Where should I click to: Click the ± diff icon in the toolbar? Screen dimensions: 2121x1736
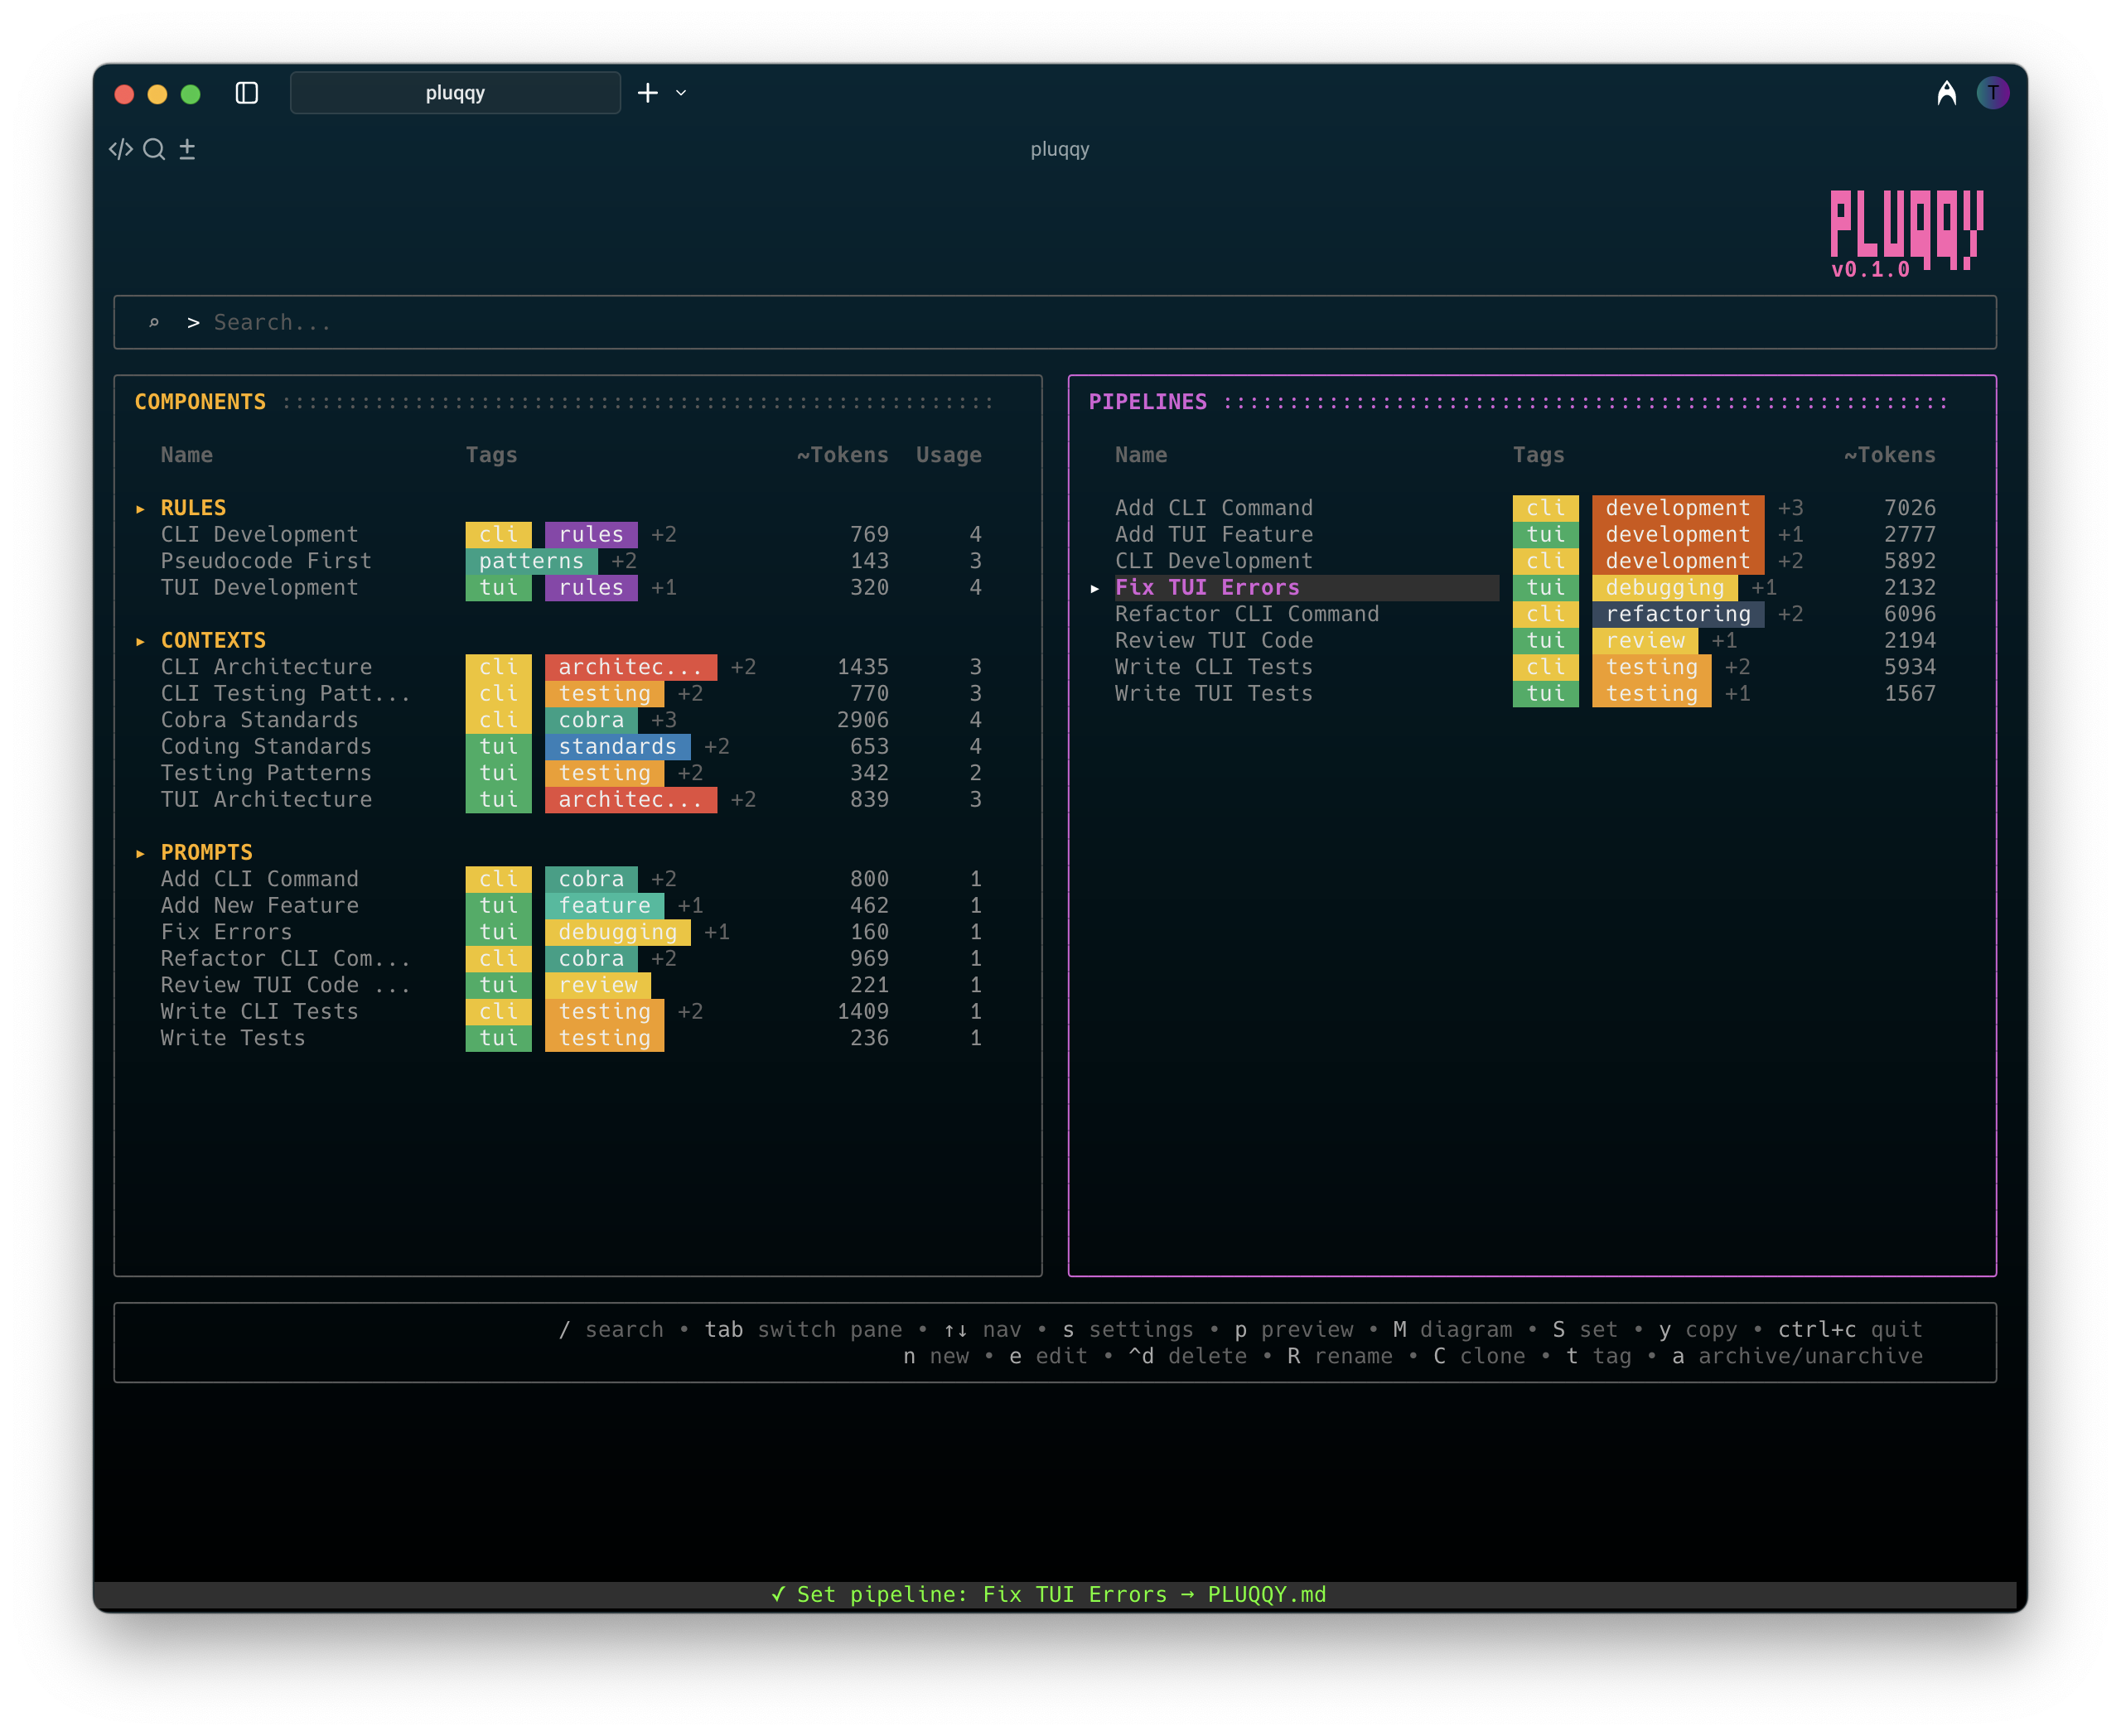[x=188, y=149]
